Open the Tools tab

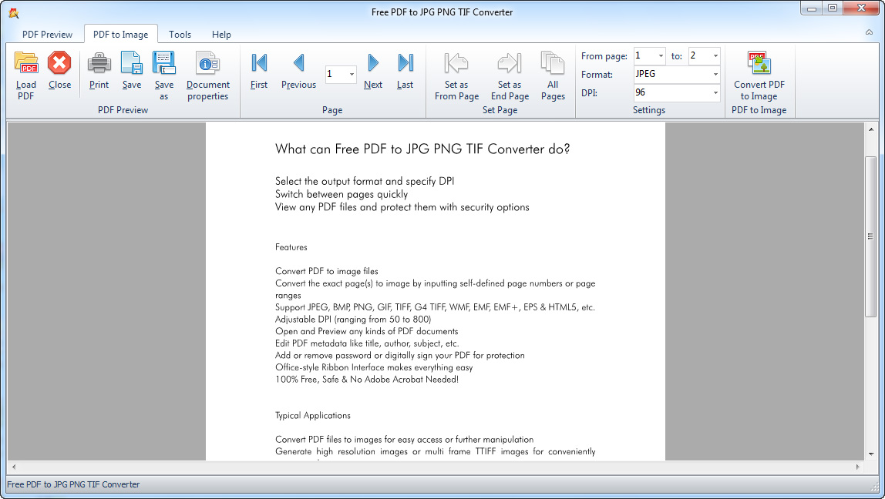pyautogui.click(x=180, y=35)
